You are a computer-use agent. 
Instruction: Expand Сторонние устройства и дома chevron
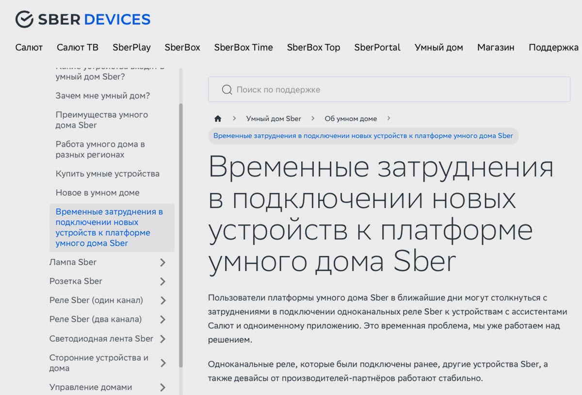[162, 363]
